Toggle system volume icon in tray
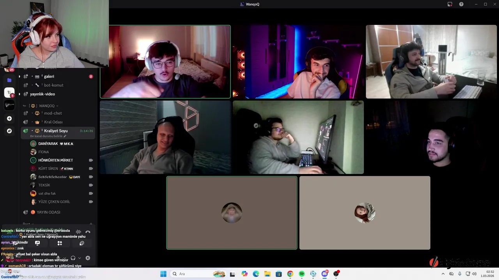Screen dimensions: 499x280 coord(474,274)
